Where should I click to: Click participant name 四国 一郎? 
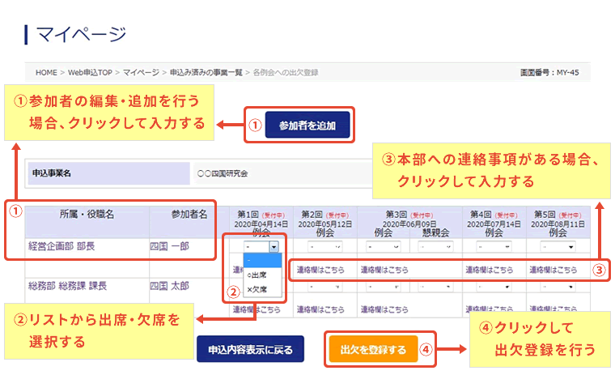point(169,246)
